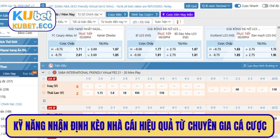Switch to the Trực tiếp tab

coord(28,74)
